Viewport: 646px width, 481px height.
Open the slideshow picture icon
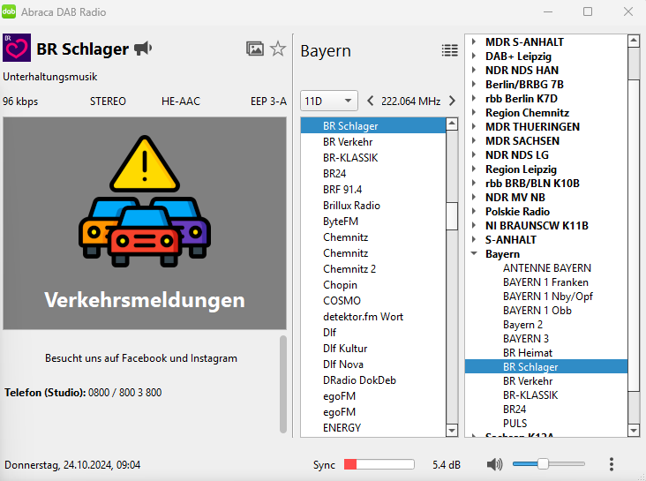255,49
